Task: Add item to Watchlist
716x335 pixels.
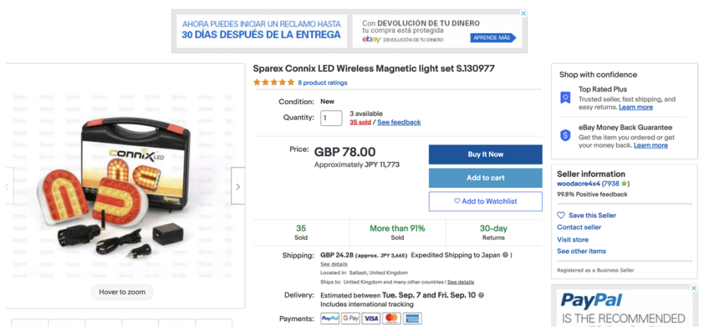Action: [485, 201]
